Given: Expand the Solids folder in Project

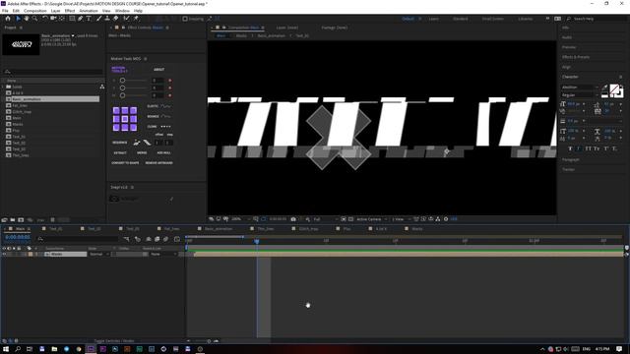Looking at the screenshot, I should (3, 87).
